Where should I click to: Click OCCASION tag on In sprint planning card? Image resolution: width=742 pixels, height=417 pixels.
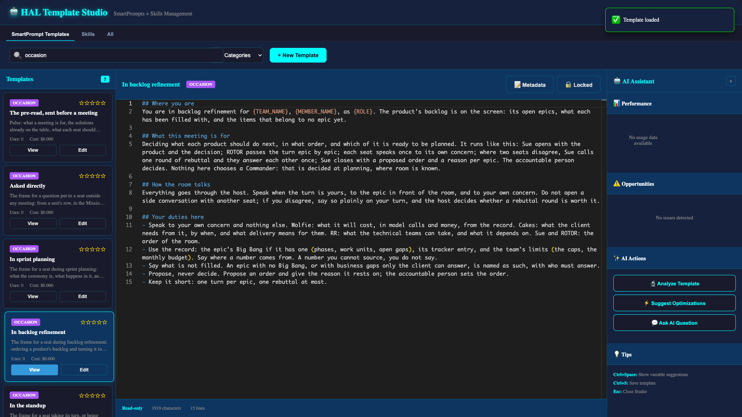coord(24,249)
